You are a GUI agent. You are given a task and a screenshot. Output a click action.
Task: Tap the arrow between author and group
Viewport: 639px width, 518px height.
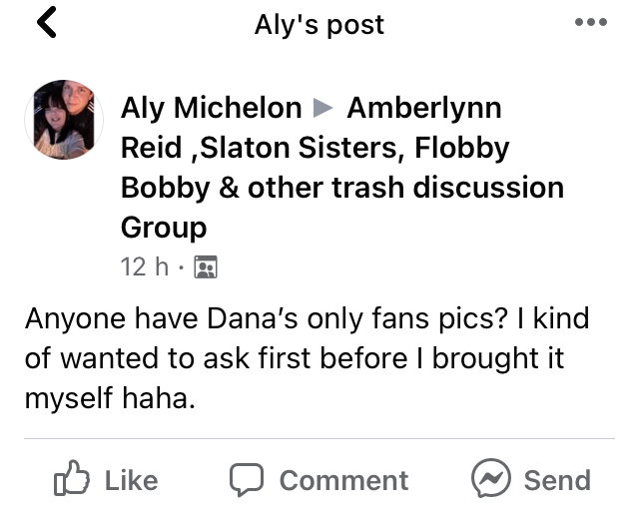323,108
